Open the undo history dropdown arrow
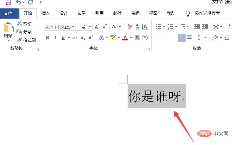Image resolution: width=232 pixels, height=145 pixels. pyautogui.click(x=24, y=2)
